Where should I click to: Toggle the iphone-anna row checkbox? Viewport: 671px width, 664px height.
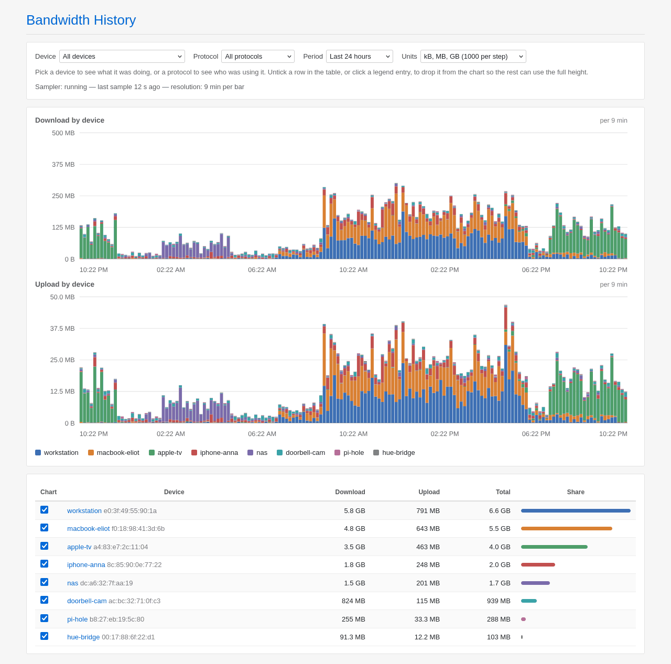pyautogui.click(x=45, y=564)
